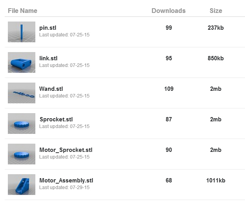The image size is (245, 202).
Task: Click the 237kb size of pin.stl
Action: coord(216,28)
